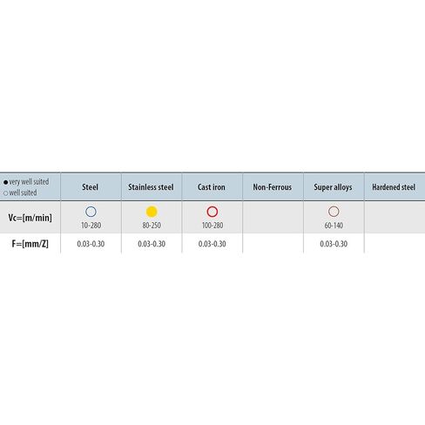Click the 80-250 cutting speed value
The width and height of the screenshot is (425, 425).
152,226
